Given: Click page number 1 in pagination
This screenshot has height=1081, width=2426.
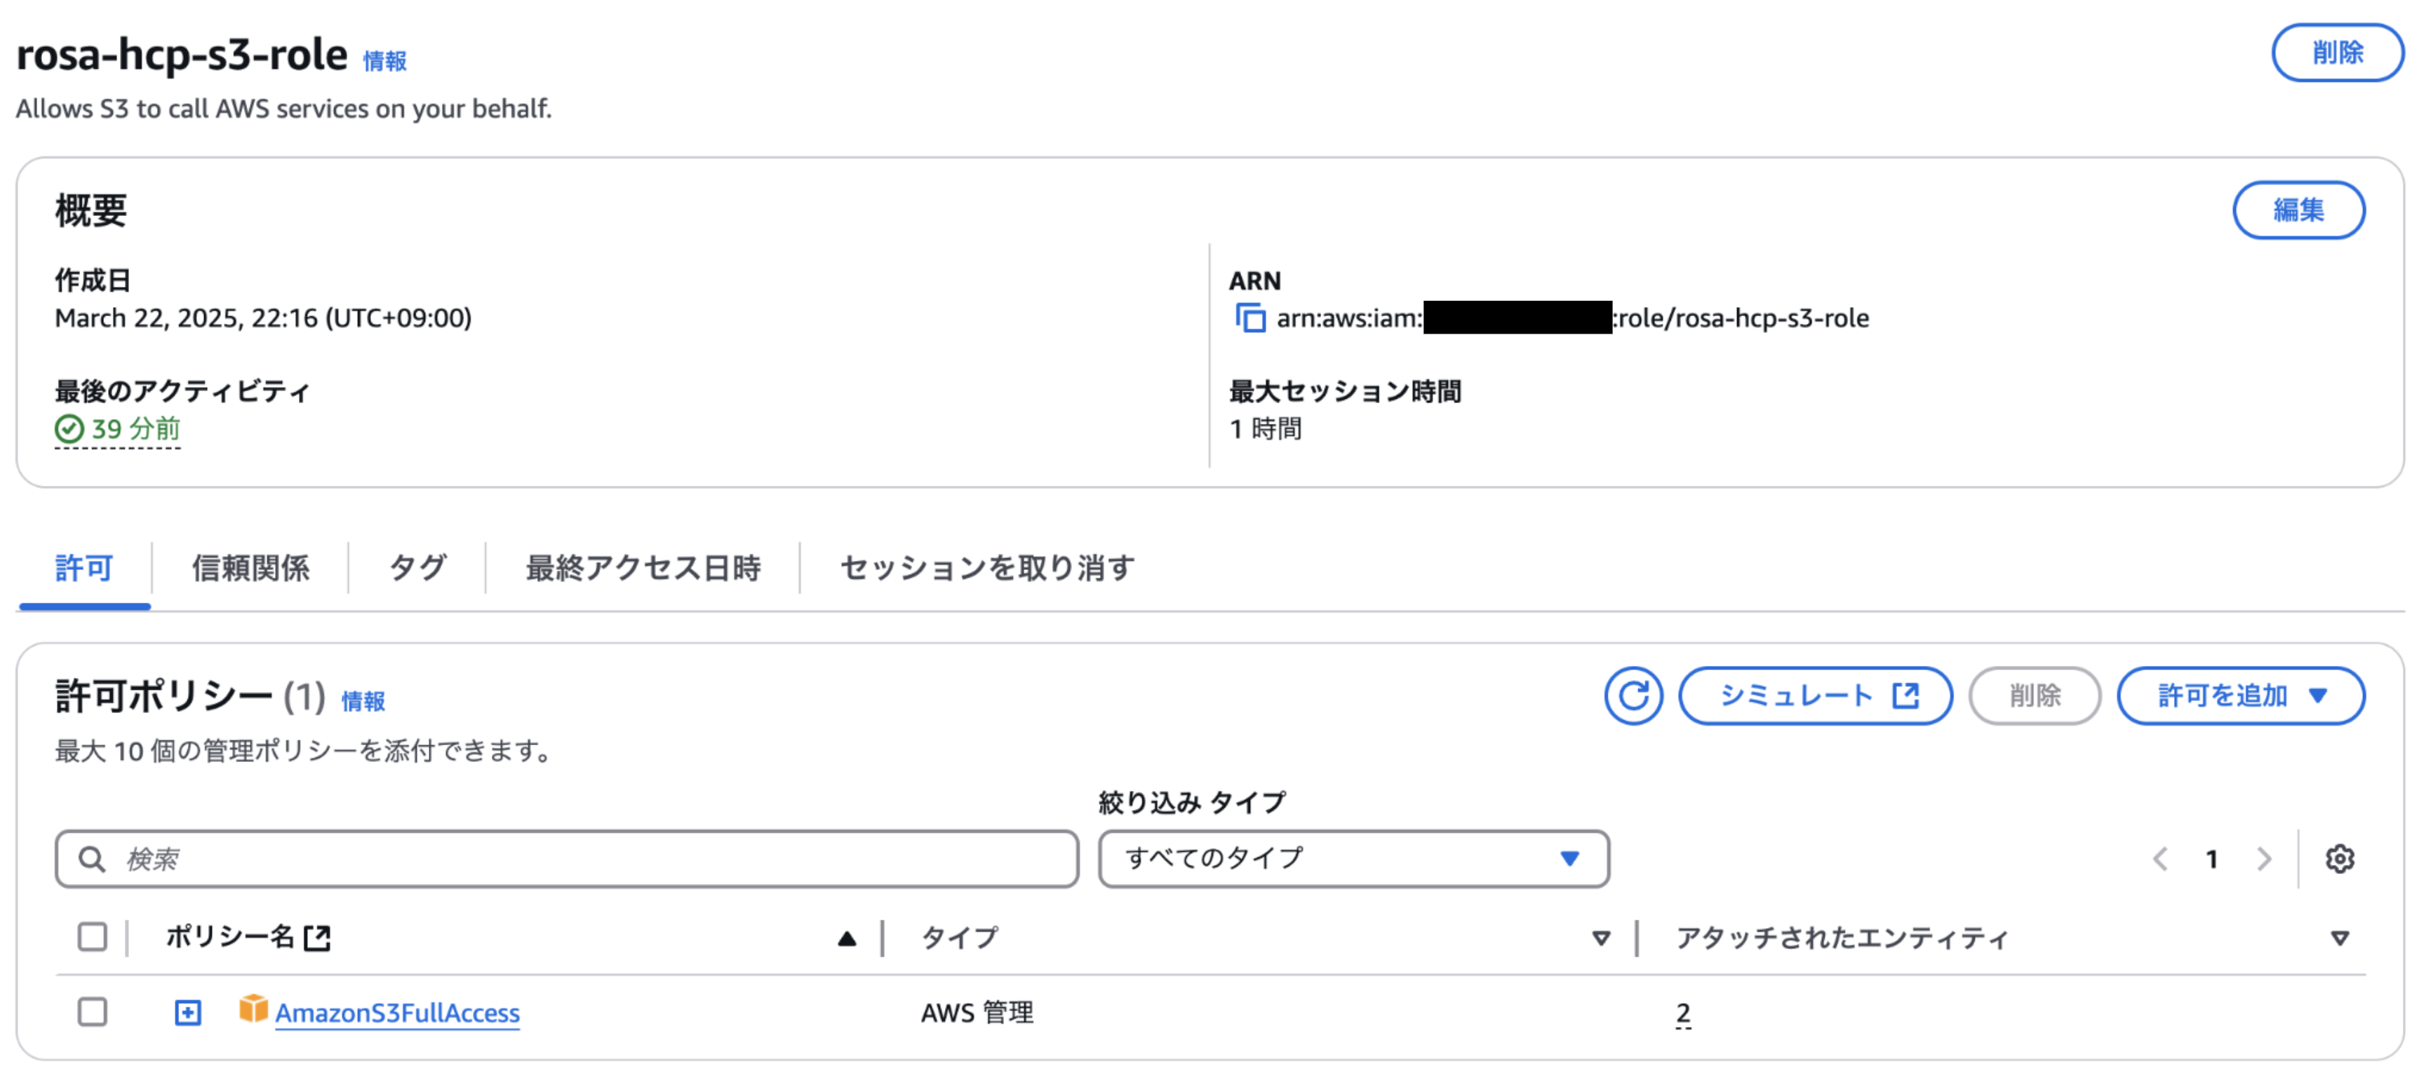Looking at the screenshot, I should (x=2212, y=859).
